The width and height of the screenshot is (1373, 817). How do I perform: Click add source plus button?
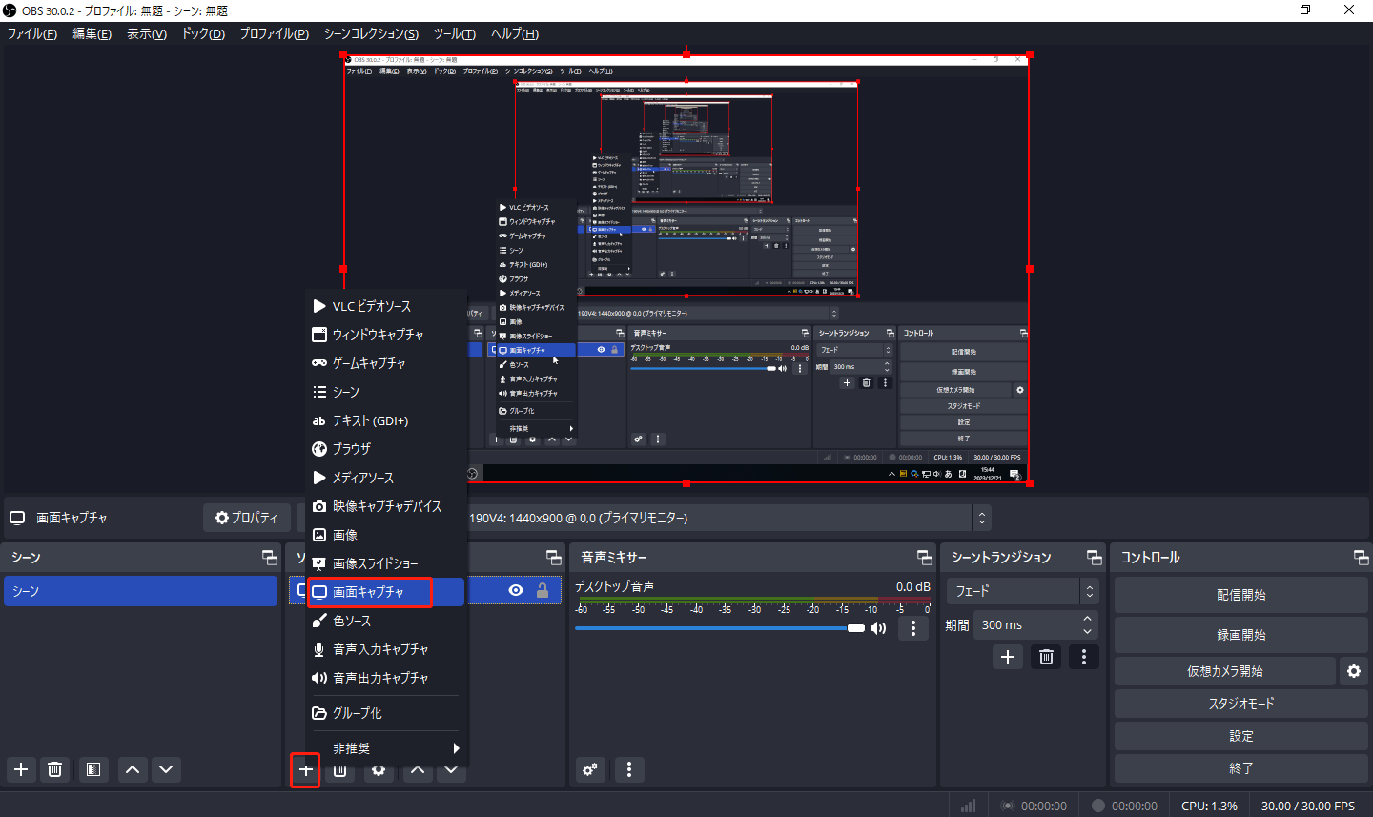pos(305,769)
